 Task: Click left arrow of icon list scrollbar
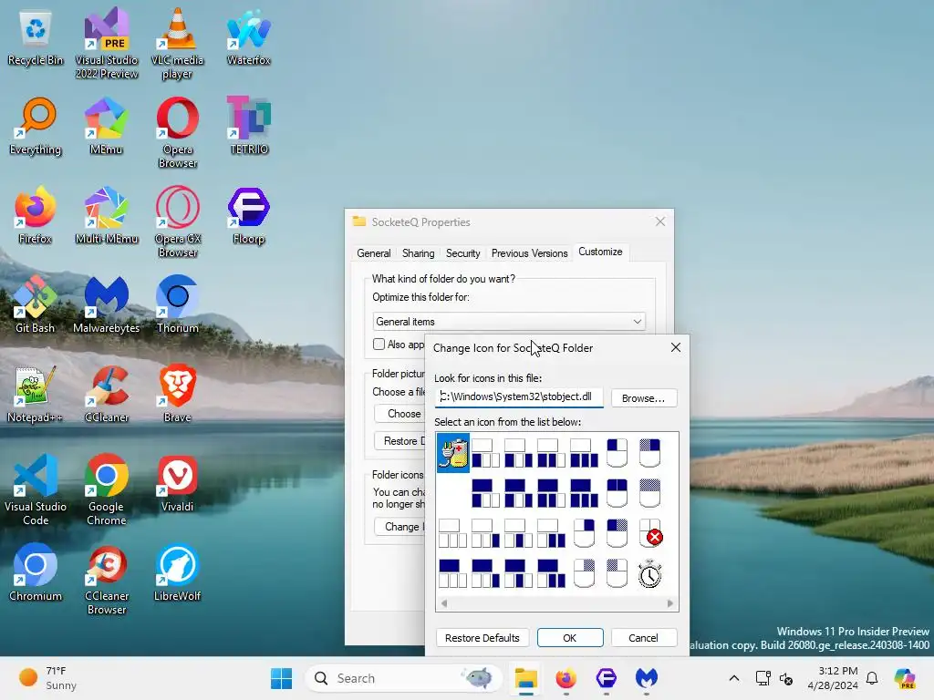click(444, 603)
